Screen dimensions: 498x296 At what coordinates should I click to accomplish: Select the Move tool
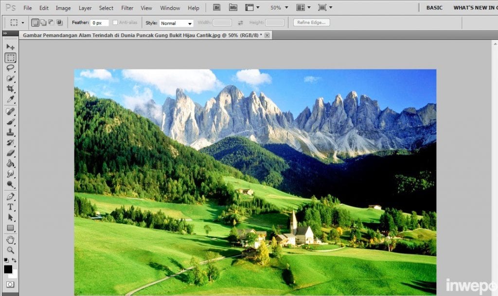[10, 47]
